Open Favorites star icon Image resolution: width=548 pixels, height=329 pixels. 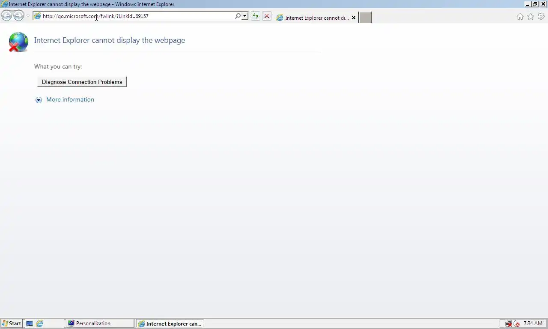[x=530, y=16]
